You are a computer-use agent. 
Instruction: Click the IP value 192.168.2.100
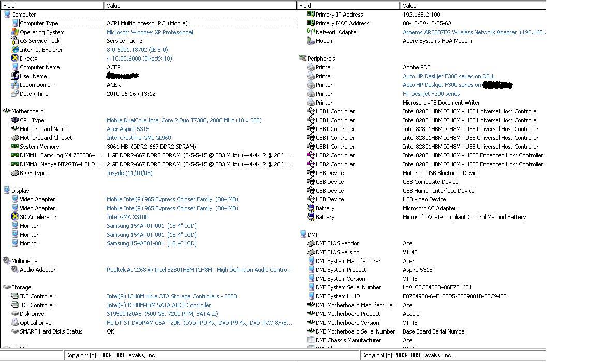[x=421, y=15]
